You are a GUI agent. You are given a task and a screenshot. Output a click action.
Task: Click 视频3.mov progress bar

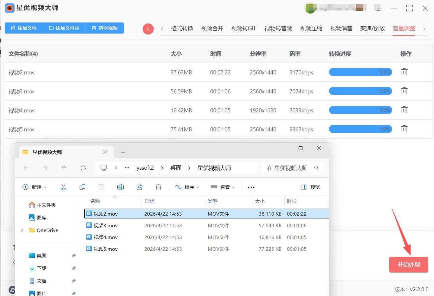point(360,91)
